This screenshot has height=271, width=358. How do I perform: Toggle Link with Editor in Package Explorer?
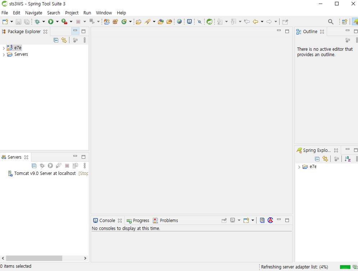pos(64,40)
